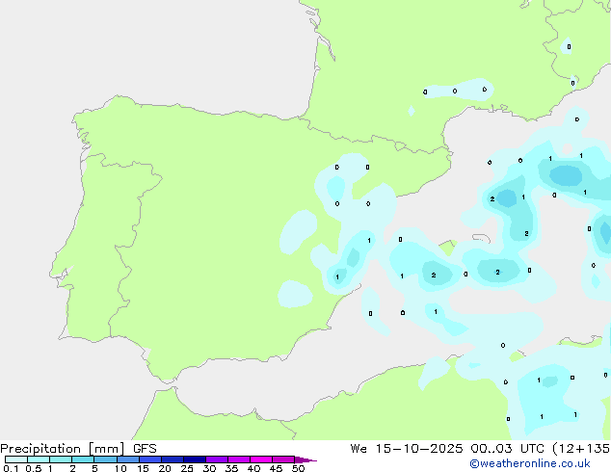This screenshot has width=611, height=472.
Task: Click the 'Precipitation [mm]' title text
Action: [63, 449]
